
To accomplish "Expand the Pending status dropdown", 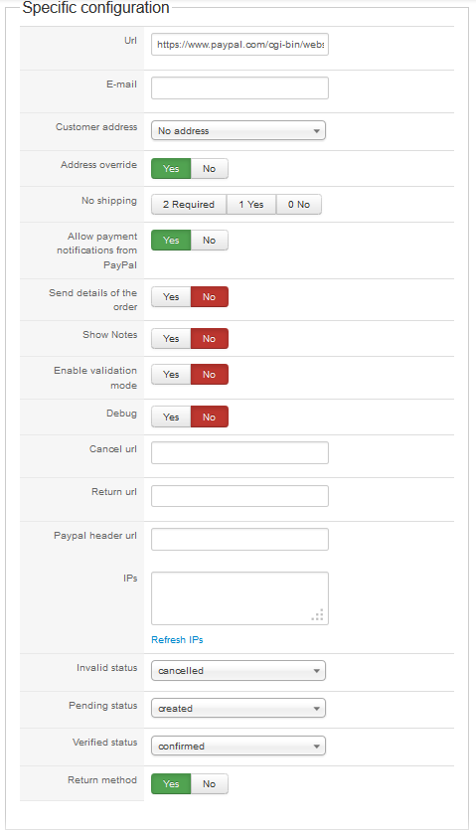I will [x=238, y=708].
